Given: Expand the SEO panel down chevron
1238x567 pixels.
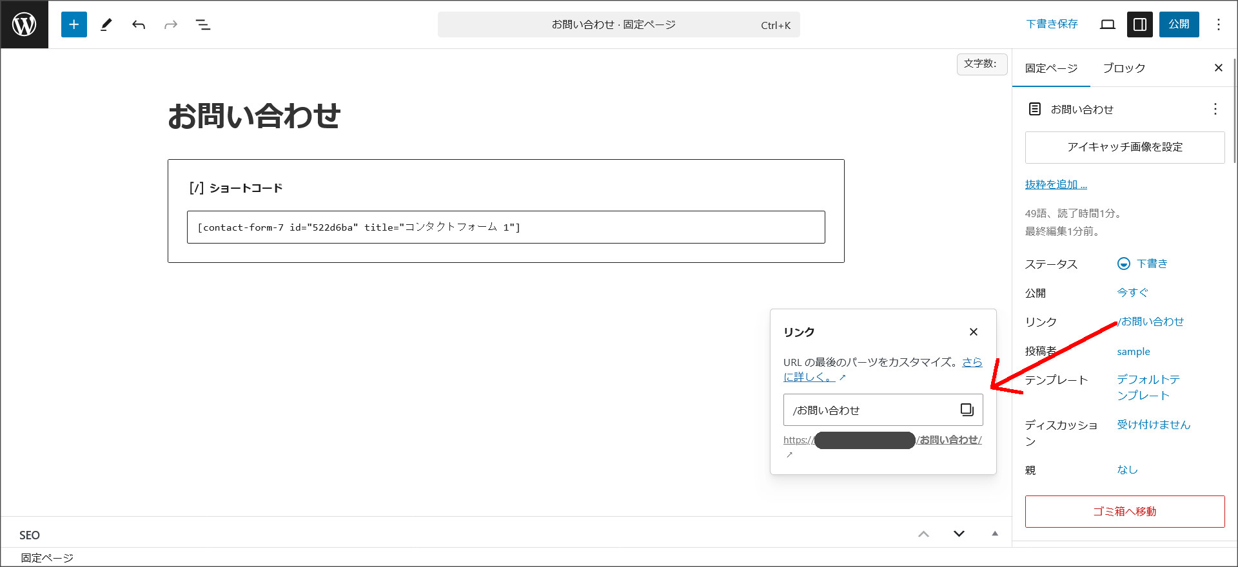Looking at the screenshot, I should [x=959, y=533].
